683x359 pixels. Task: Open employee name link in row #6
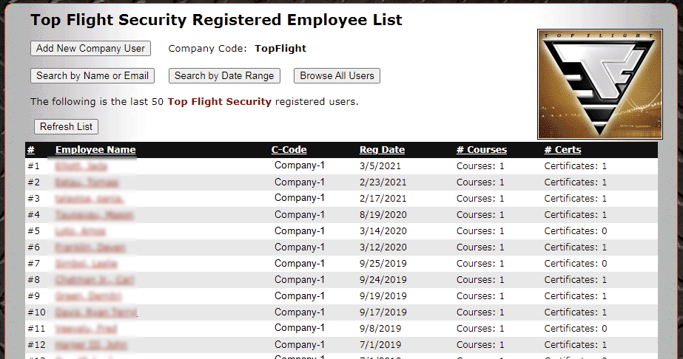90,247
